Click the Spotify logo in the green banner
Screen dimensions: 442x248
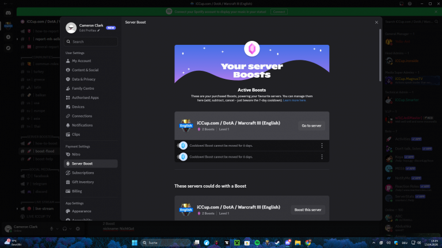coord(169,12)
